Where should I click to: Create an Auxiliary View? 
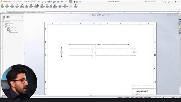(12, 6)
